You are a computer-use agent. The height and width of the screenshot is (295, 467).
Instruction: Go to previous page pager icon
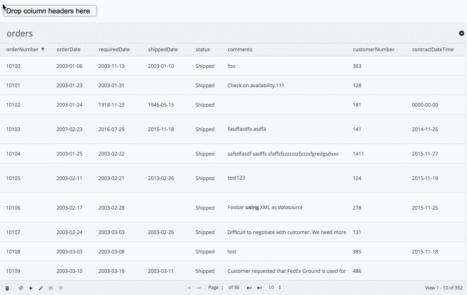pyautogui.click(x=198, y=288)
